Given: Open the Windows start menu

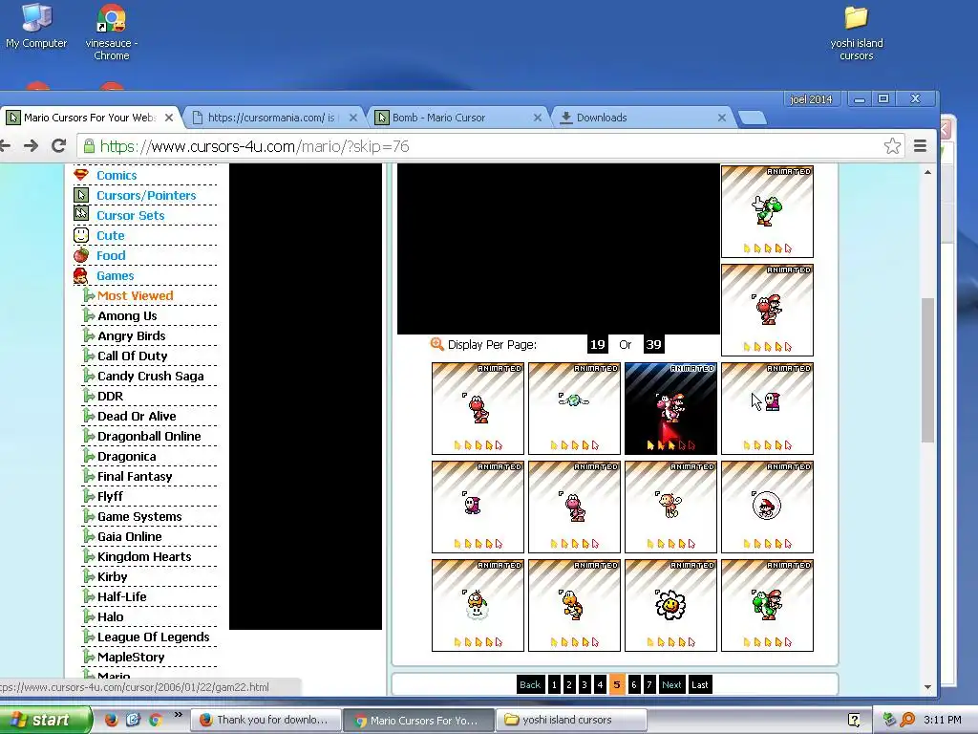Looking at the screenshot, I should 44,720.
